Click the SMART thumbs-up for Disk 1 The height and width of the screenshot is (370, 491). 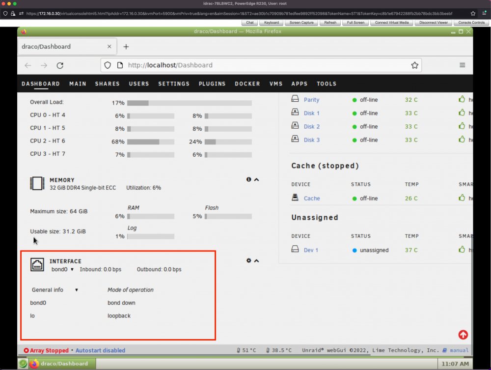[462, 113]
